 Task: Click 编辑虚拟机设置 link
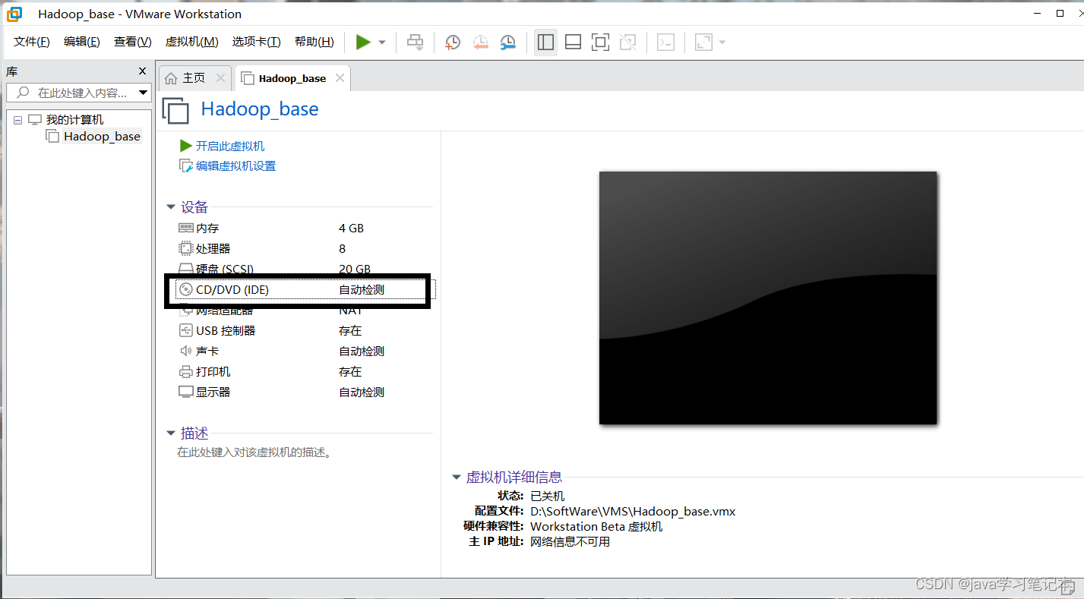click(x=235, y=166)
